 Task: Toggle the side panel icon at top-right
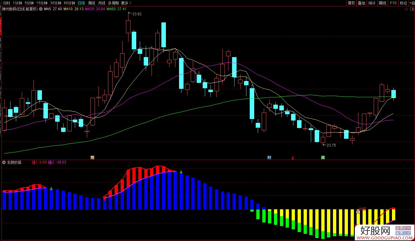pyautogui.click(x=411, y=9)
